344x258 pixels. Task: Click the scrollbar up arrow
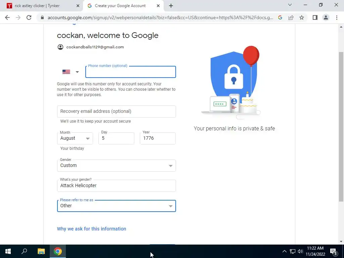click(x=341, y=27)
